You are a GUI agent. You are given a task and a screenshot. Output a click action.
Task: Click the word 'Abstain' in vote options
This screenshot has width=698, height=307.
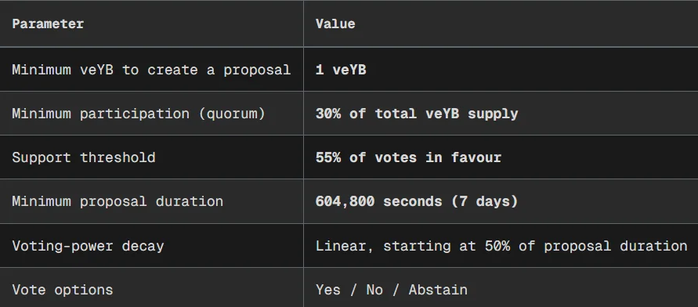coord(438,290)
